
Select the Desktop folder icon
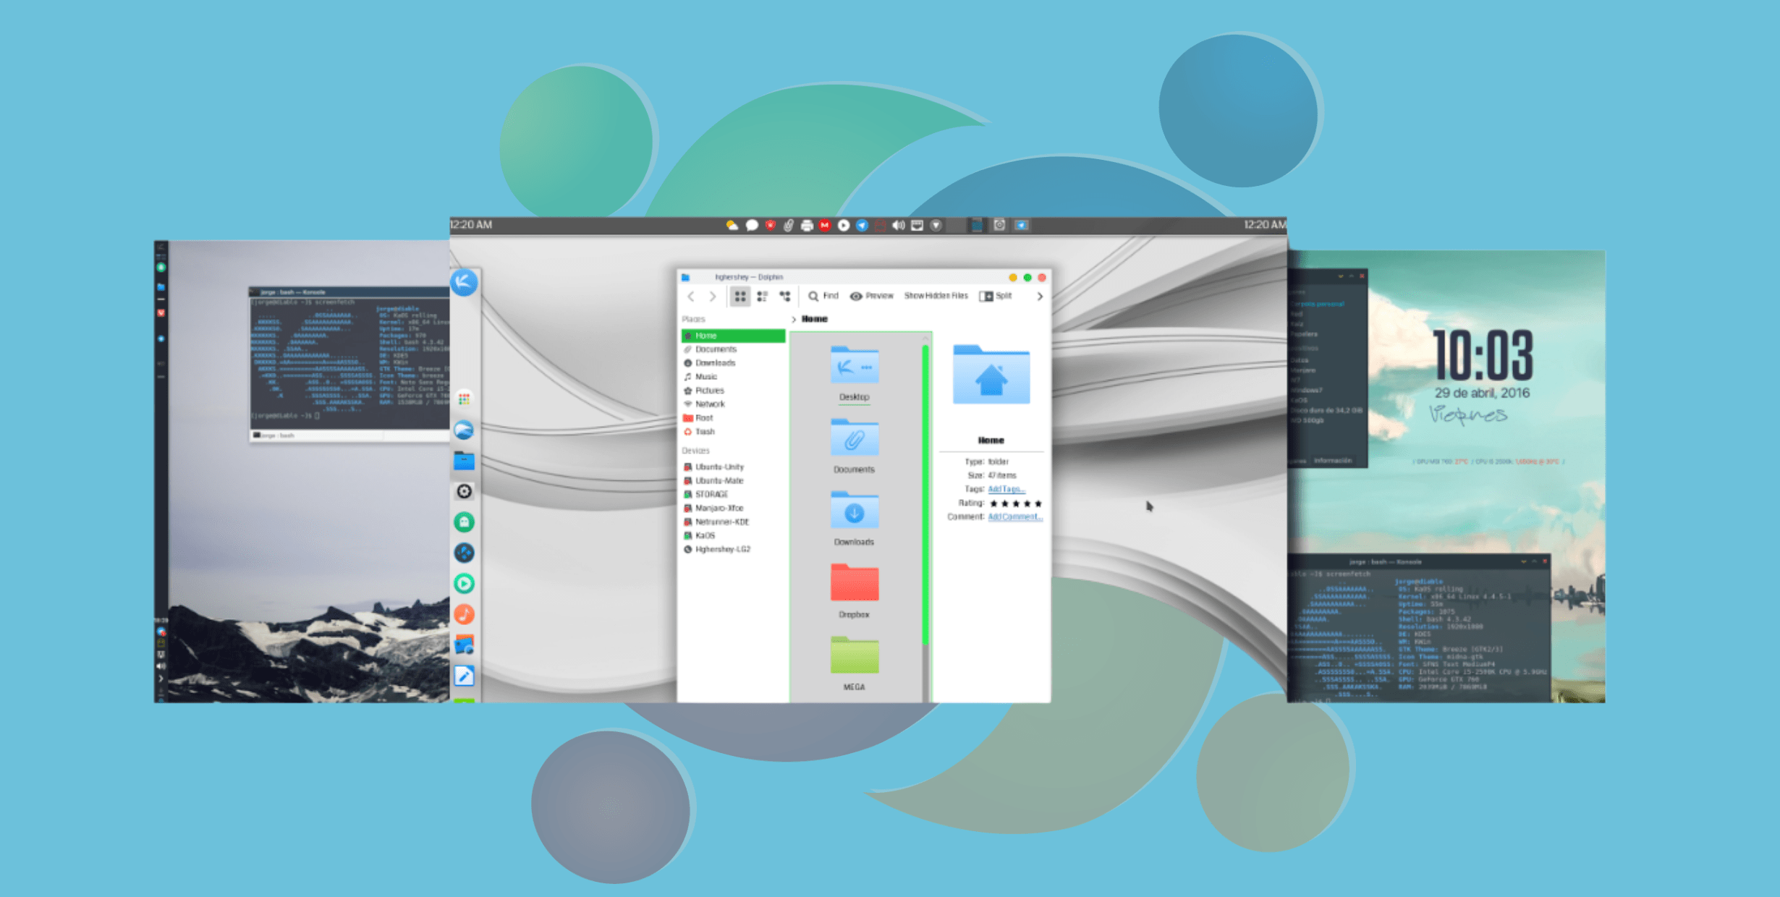[x=855, y=365]
